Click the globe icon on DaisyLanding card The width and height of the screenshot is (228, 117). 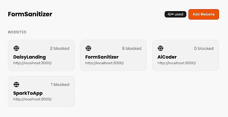tap(16, 48)
